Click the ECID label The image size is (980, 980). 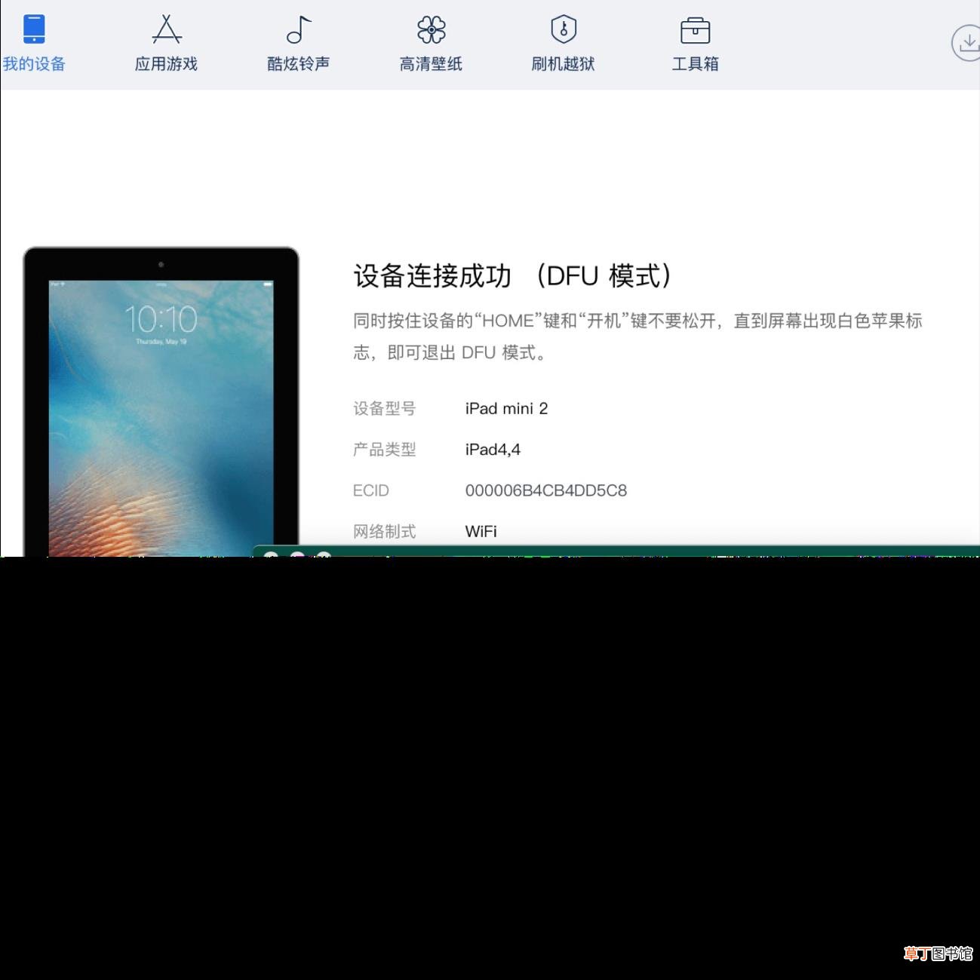pos(371,490)
